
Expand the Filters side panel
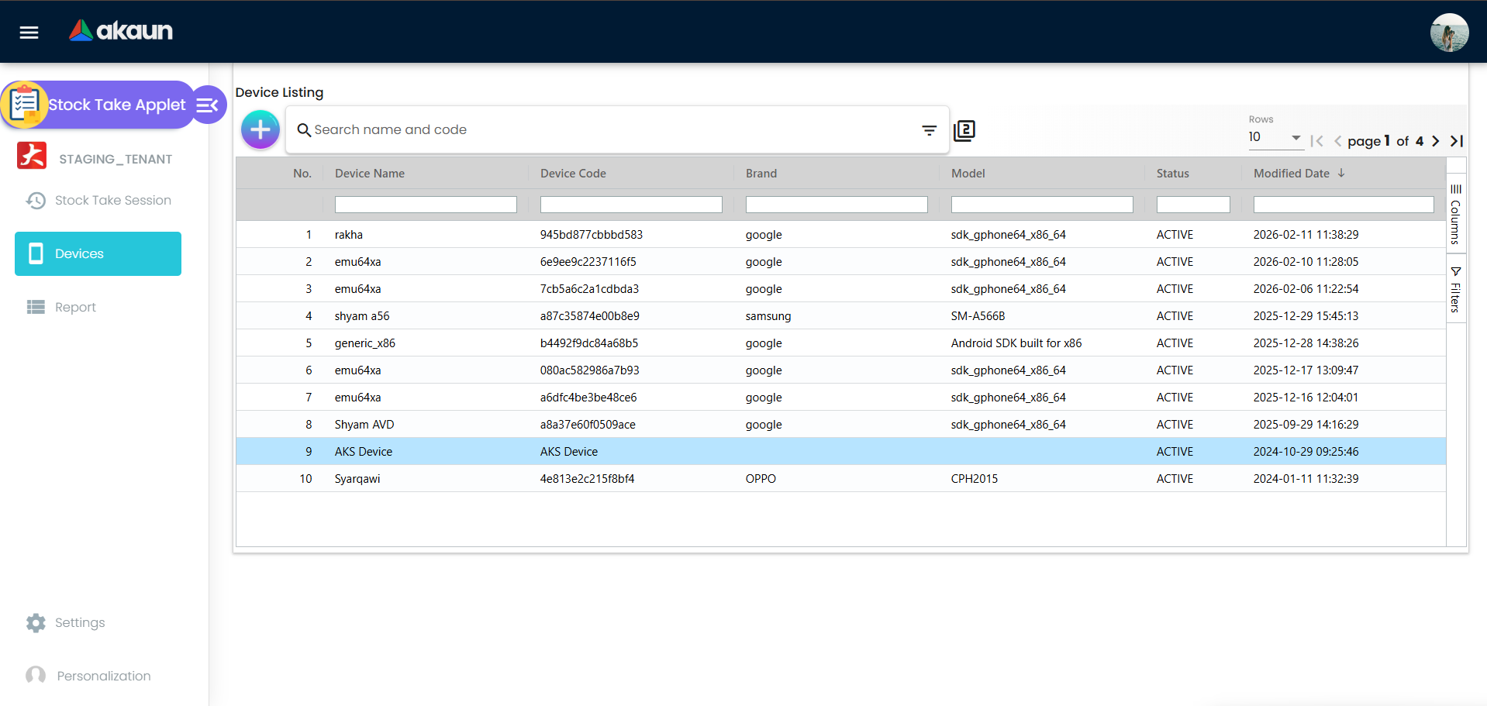tap(1455, 289)
